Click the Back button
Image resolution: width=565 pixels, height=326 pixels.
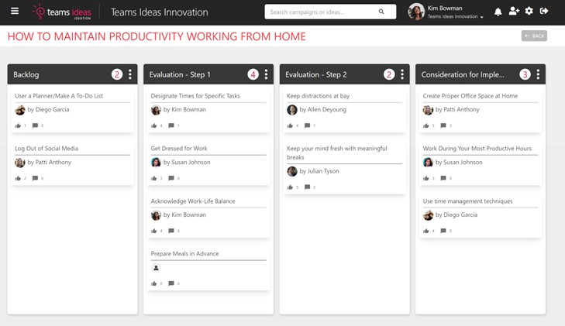(x=534, y=36)
